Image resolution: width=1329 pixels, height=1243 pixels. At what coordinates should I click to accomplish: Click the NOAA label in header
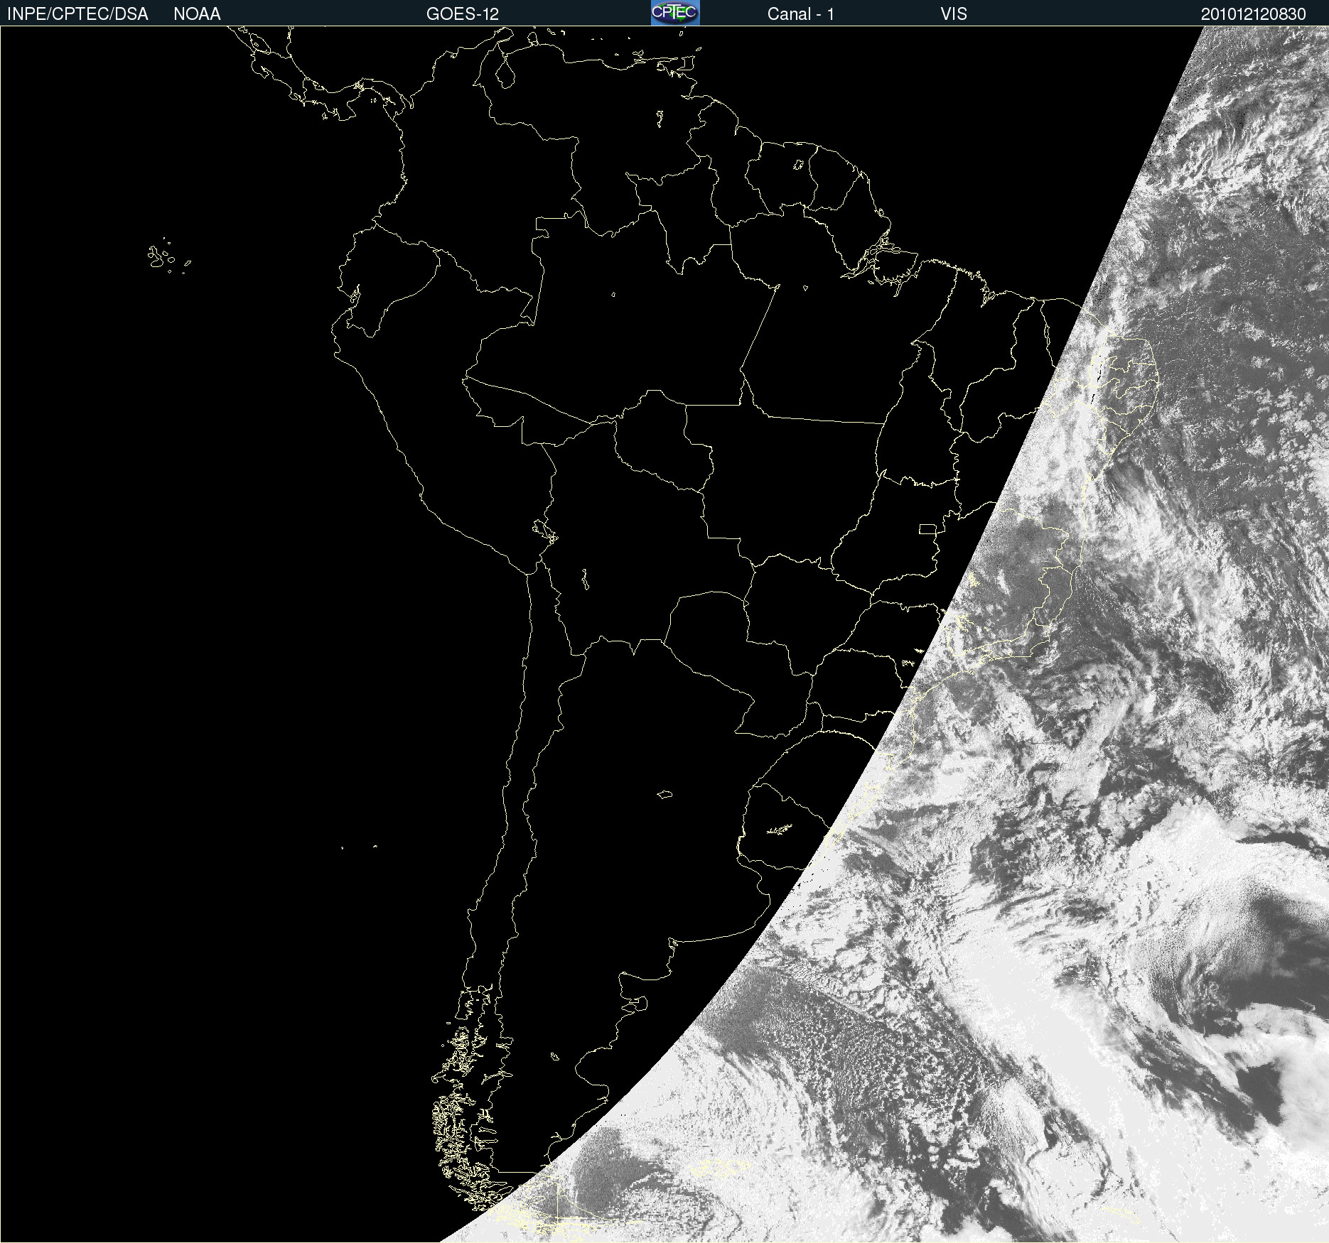point(197,14)
